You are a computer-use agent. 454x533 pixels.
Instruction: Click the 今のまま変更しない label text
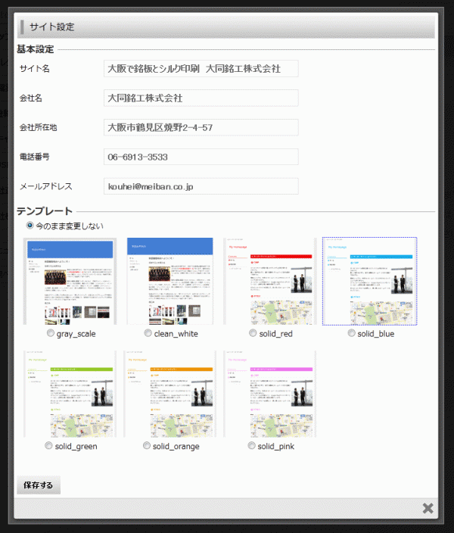click(x=70, y=226)
